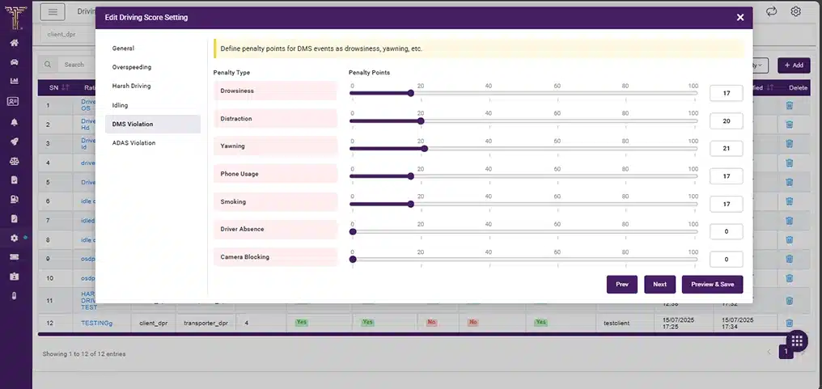Image resolution: width=822 pixels, height=389 pixels.
Task: Click the Preview & Save button
Action: pyautogui.click(x=712, y=285)
